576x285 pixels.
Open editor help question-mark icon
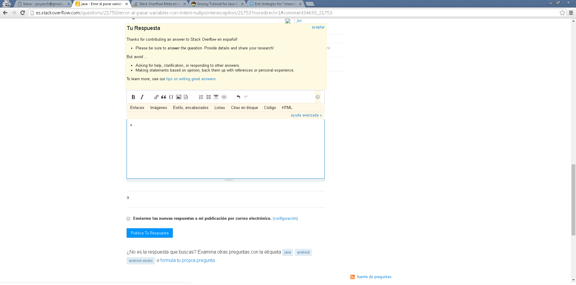[x=318, y=97]
